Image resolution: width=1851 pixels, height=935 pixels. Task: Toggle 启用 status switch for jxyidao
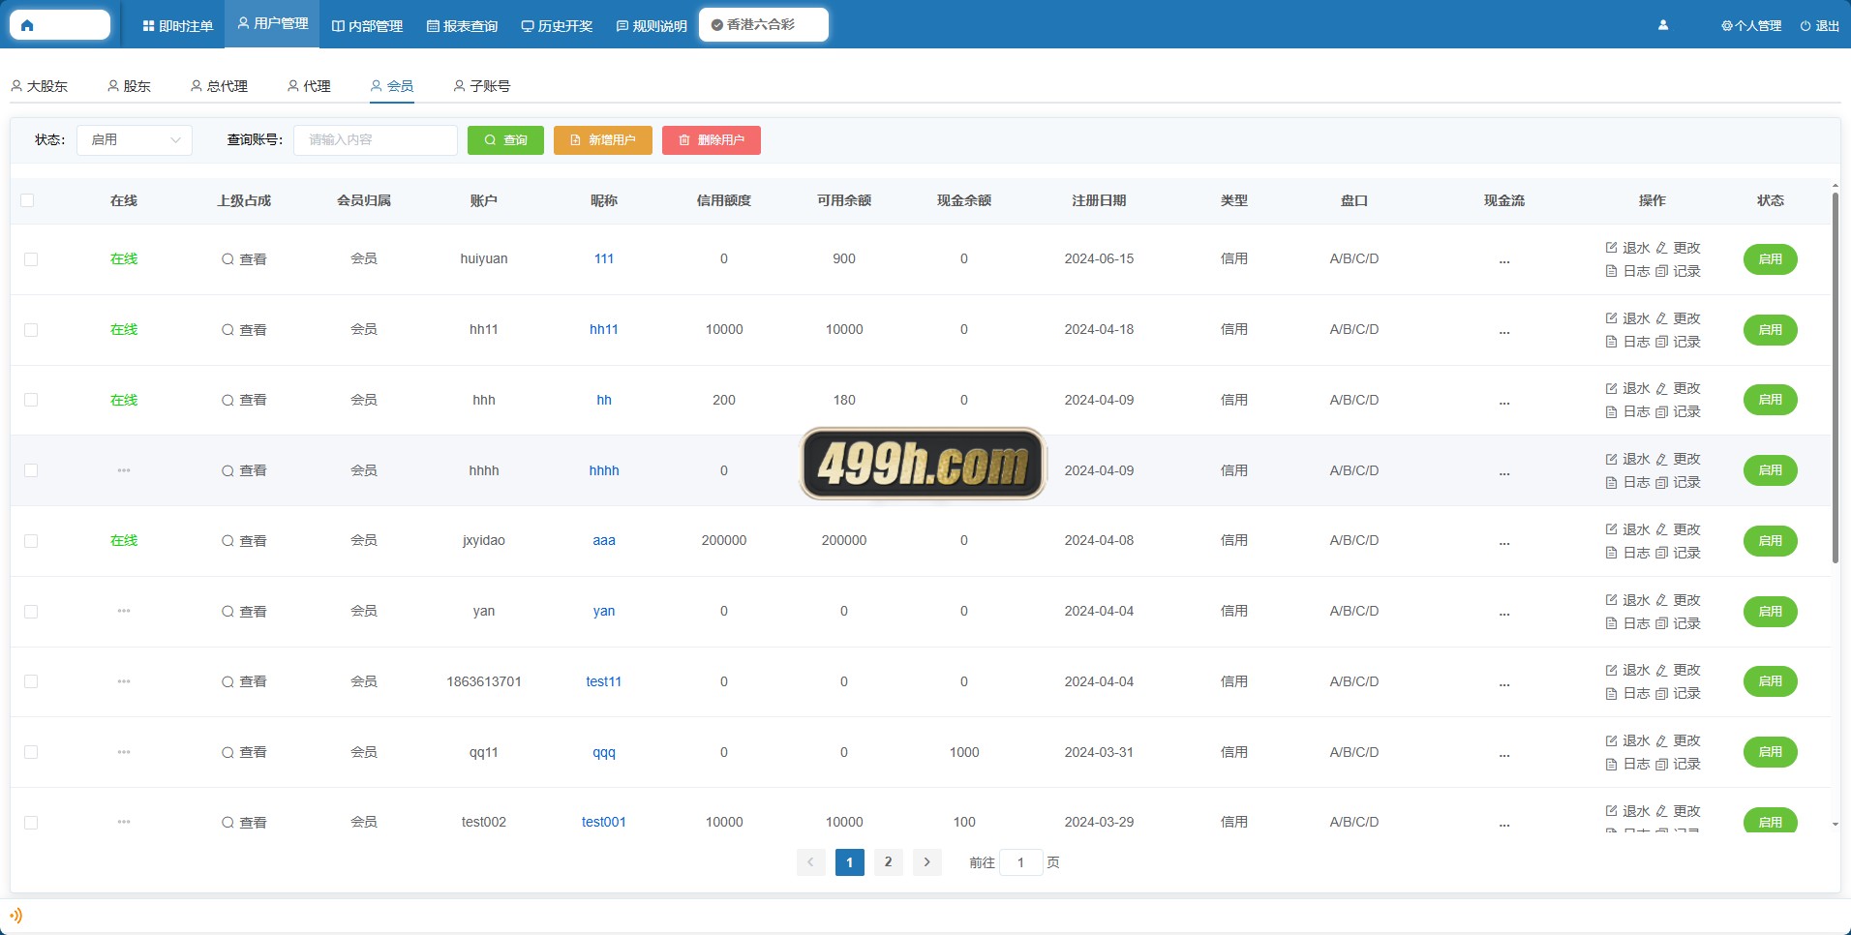point(1770,541)
